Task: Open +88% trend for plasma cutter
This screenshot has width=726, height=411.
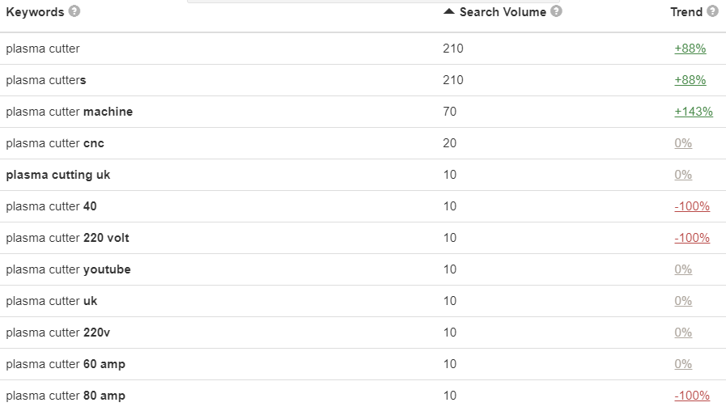Action: 690,49
